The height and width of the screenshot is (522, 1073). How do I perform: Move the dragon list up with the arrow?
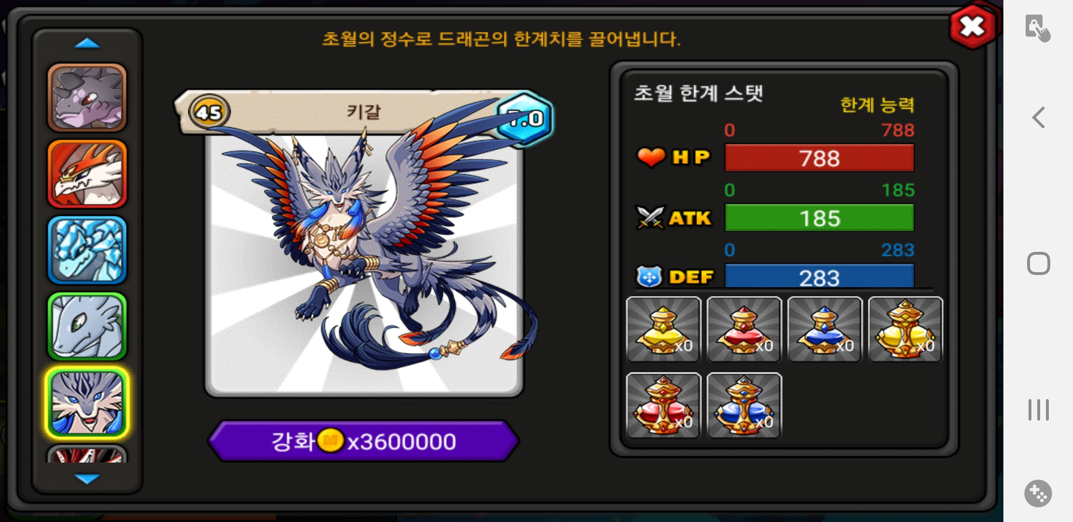tap(87, 43)
